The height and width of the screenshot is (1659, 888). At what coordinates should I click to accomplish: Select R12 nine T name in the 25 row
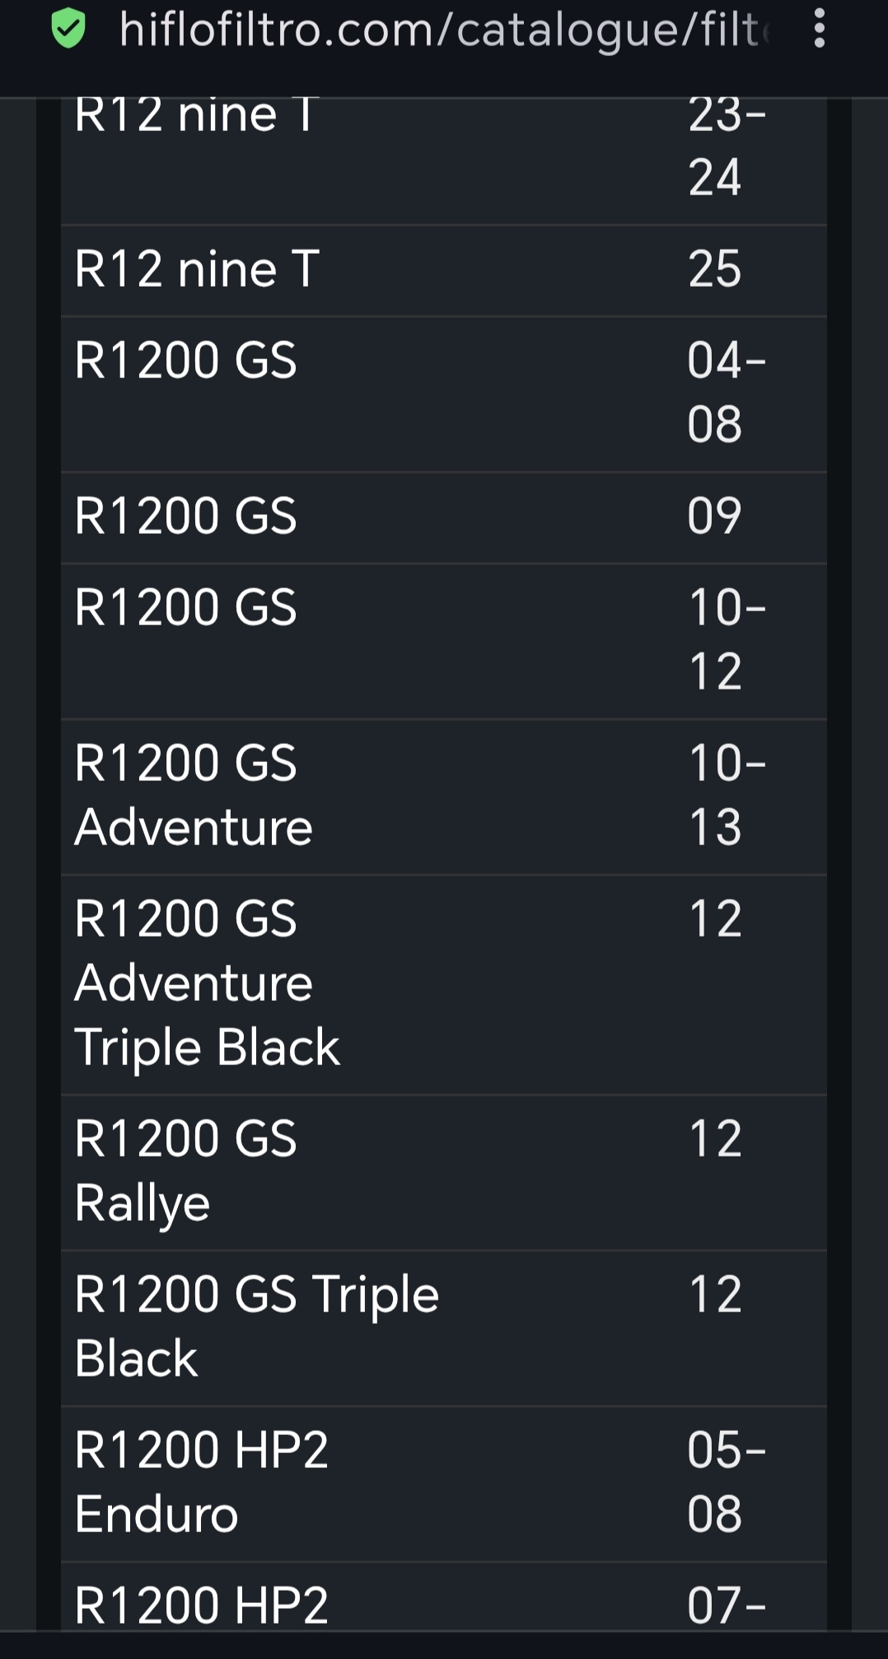[x=197, y=269]
